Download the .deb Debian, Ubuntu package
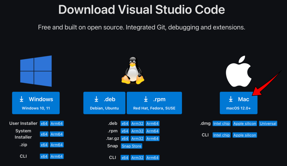This screenshot has height=166, width=287. pyautogui.click(x=104, y=103)
